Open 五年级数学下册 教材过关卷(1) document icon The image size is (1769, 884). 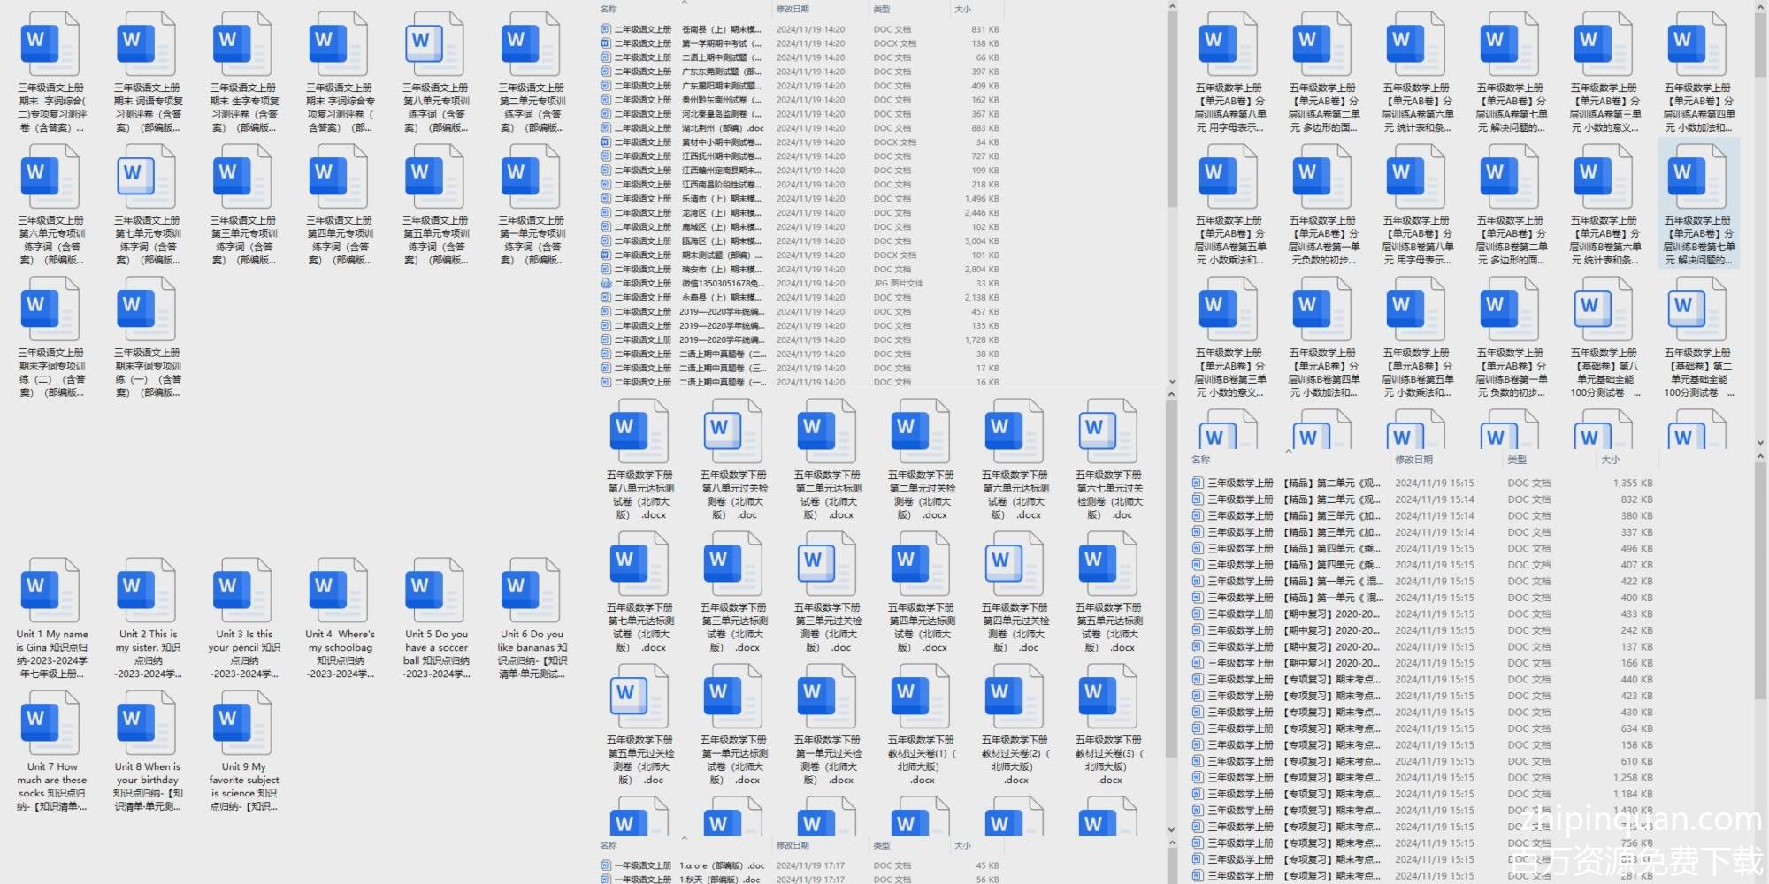tap(921, 697)
